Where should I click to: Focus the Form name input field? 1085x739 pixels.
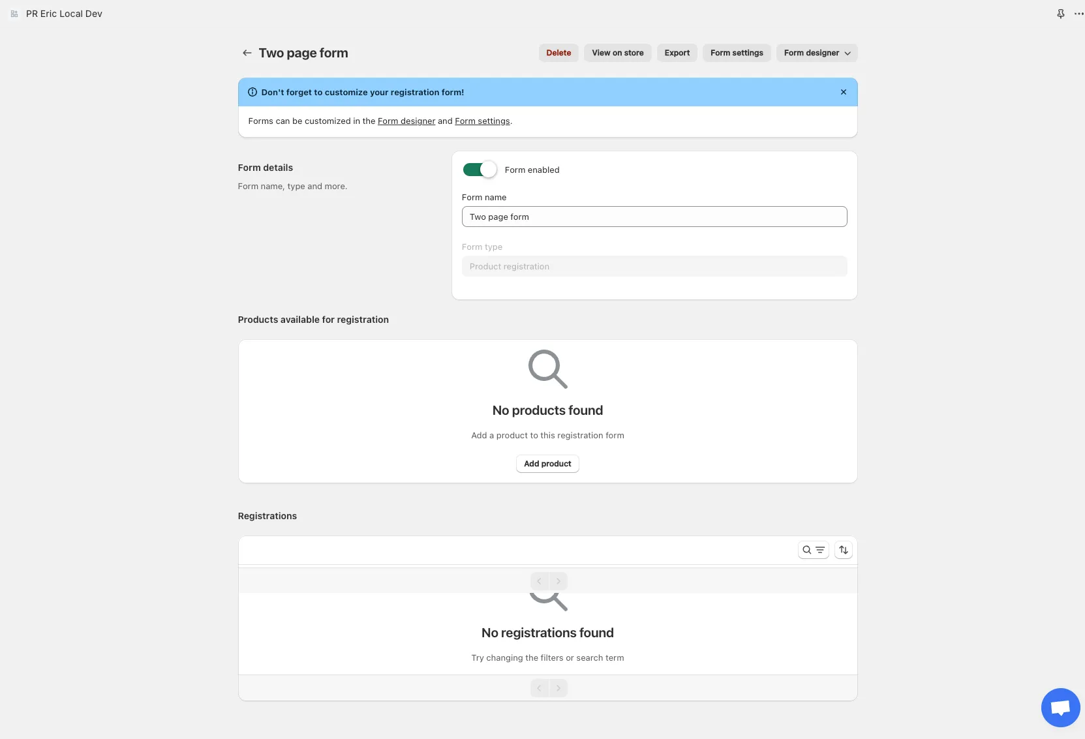[654, 217]
